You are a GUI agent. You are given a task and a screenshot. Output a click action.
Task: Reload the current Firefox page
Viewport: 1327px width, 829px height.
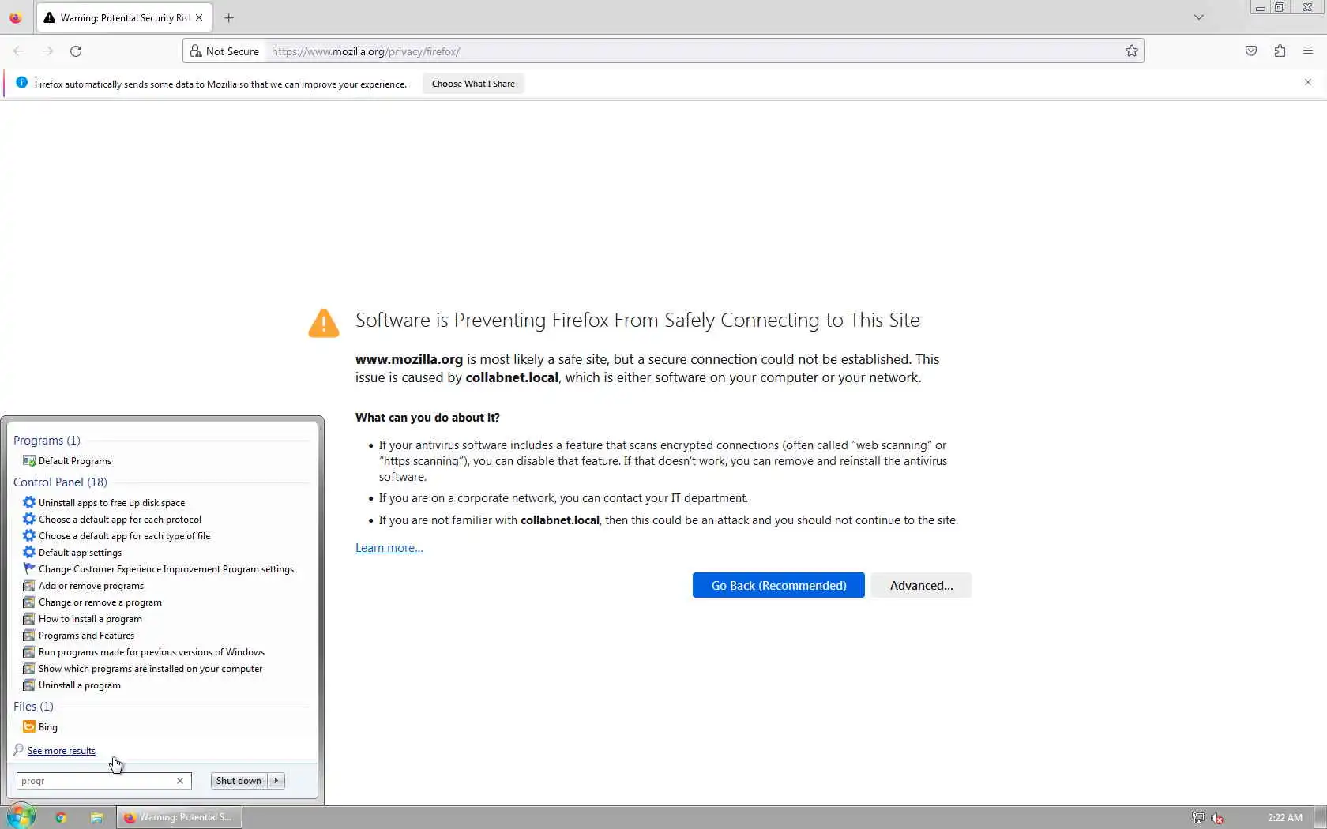76,51
